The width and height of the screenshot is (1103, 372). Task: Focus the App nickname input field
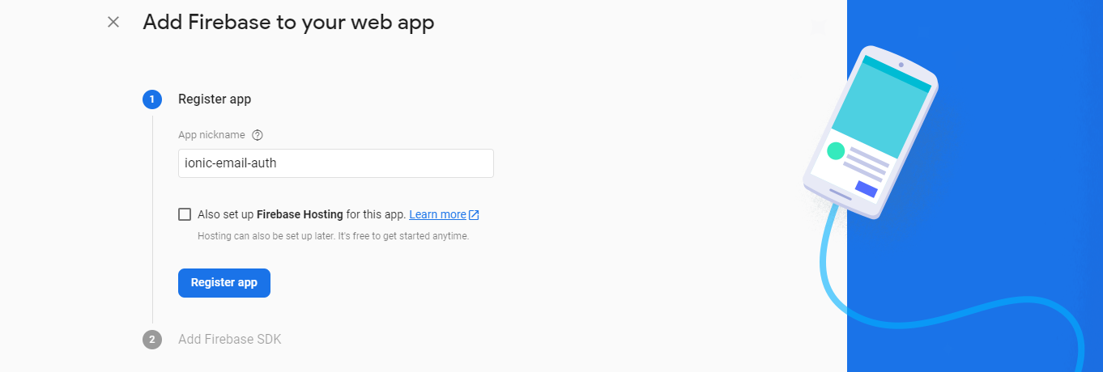click(336, 163)
